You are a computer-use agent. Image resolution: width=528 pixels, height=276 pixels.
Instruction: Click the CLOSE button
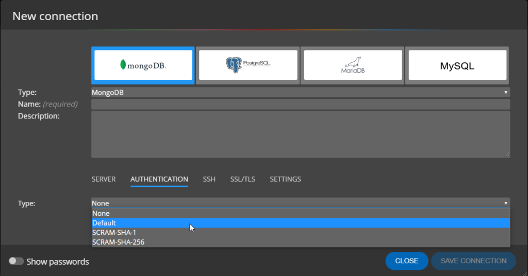[x=407, y=261]
